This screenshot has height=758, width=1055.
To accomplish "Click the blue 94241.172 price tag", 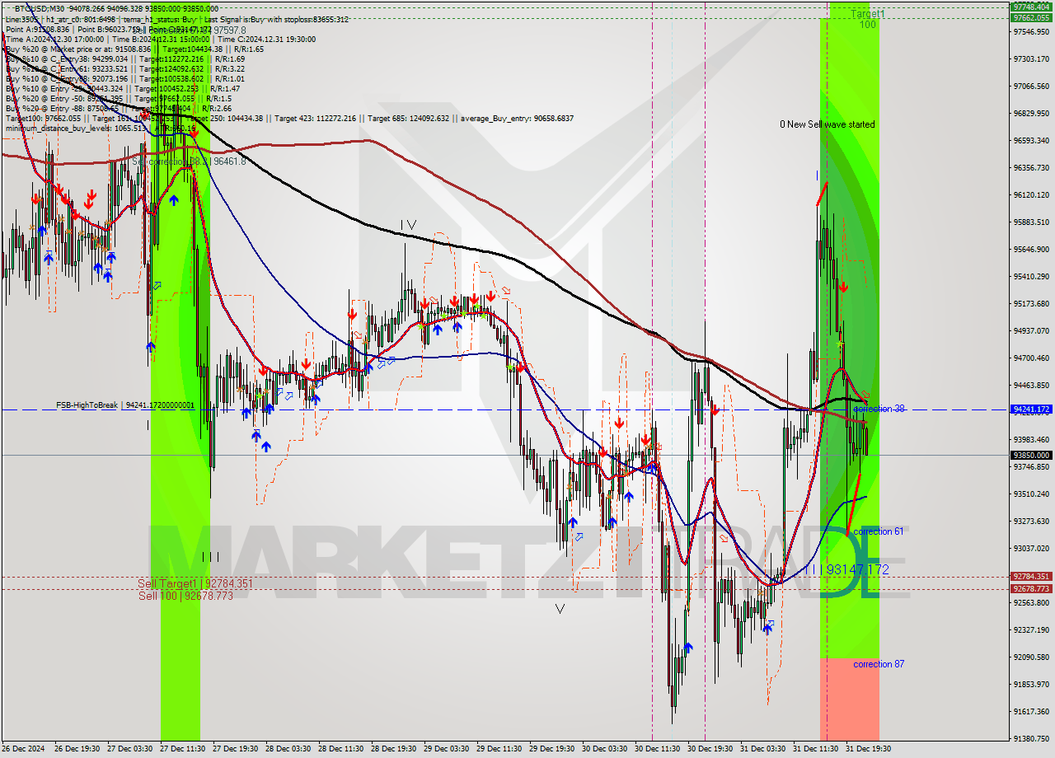I will click(x=1031, y=409).
